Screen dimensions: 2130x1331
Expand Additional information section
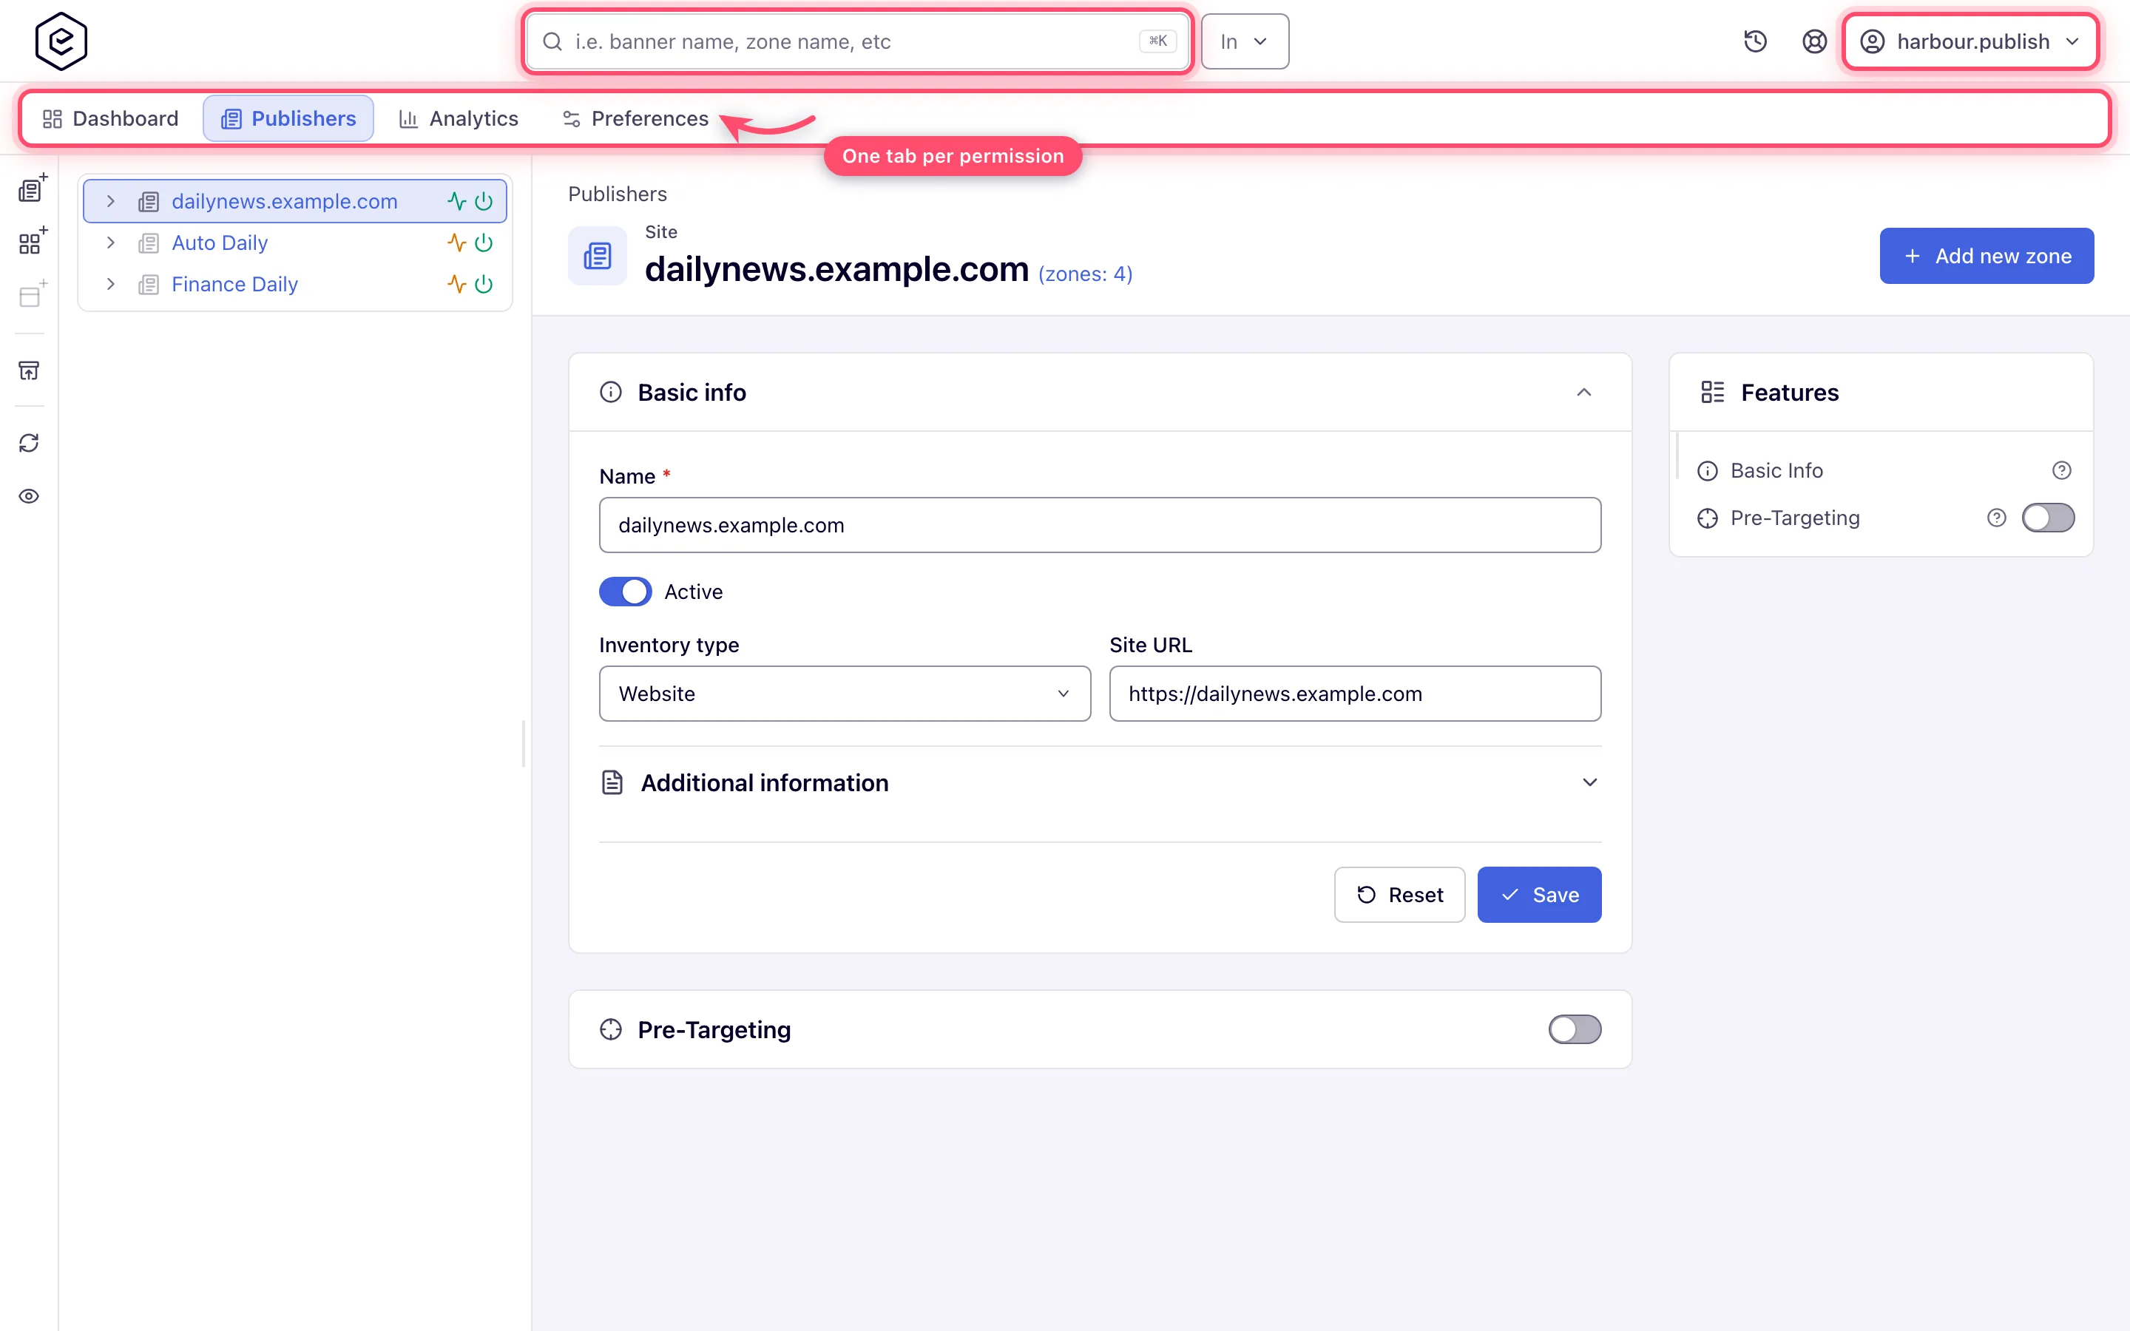pos(1589,782)
